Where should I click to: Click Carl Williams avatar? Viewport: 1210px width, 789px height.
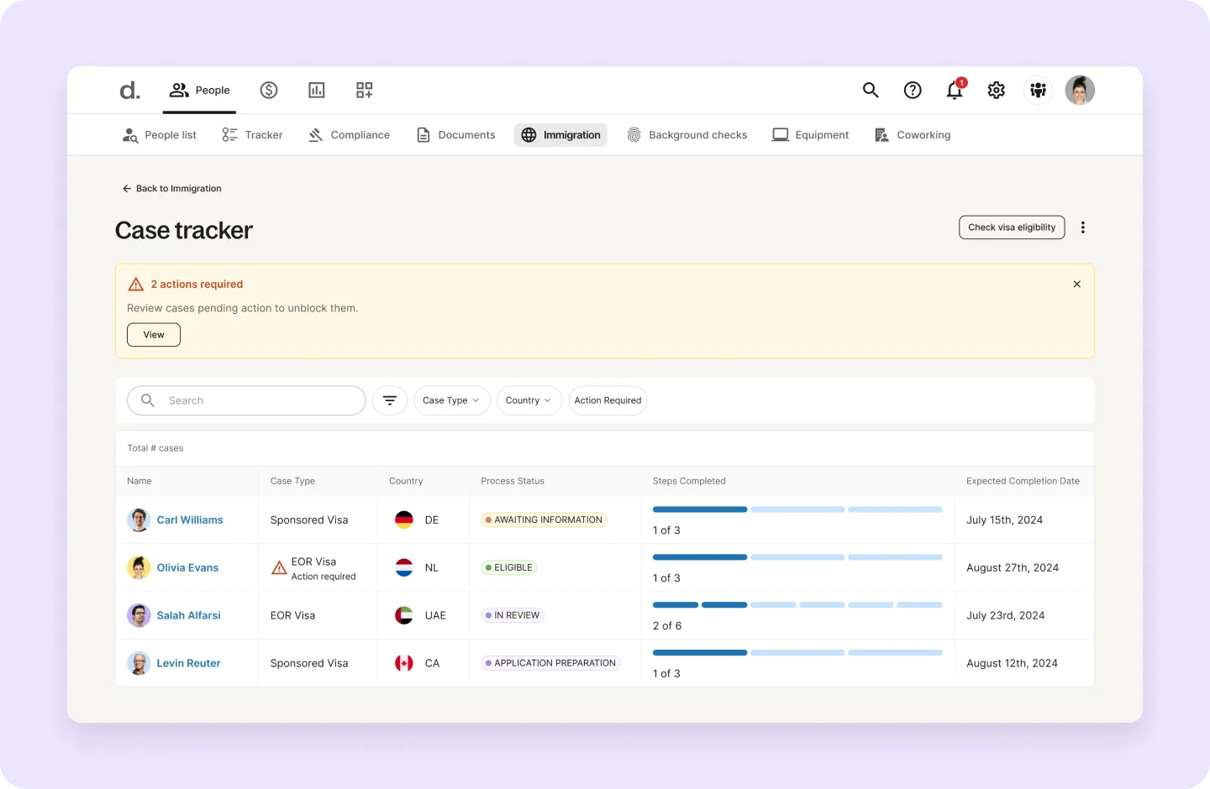[139, 520]
